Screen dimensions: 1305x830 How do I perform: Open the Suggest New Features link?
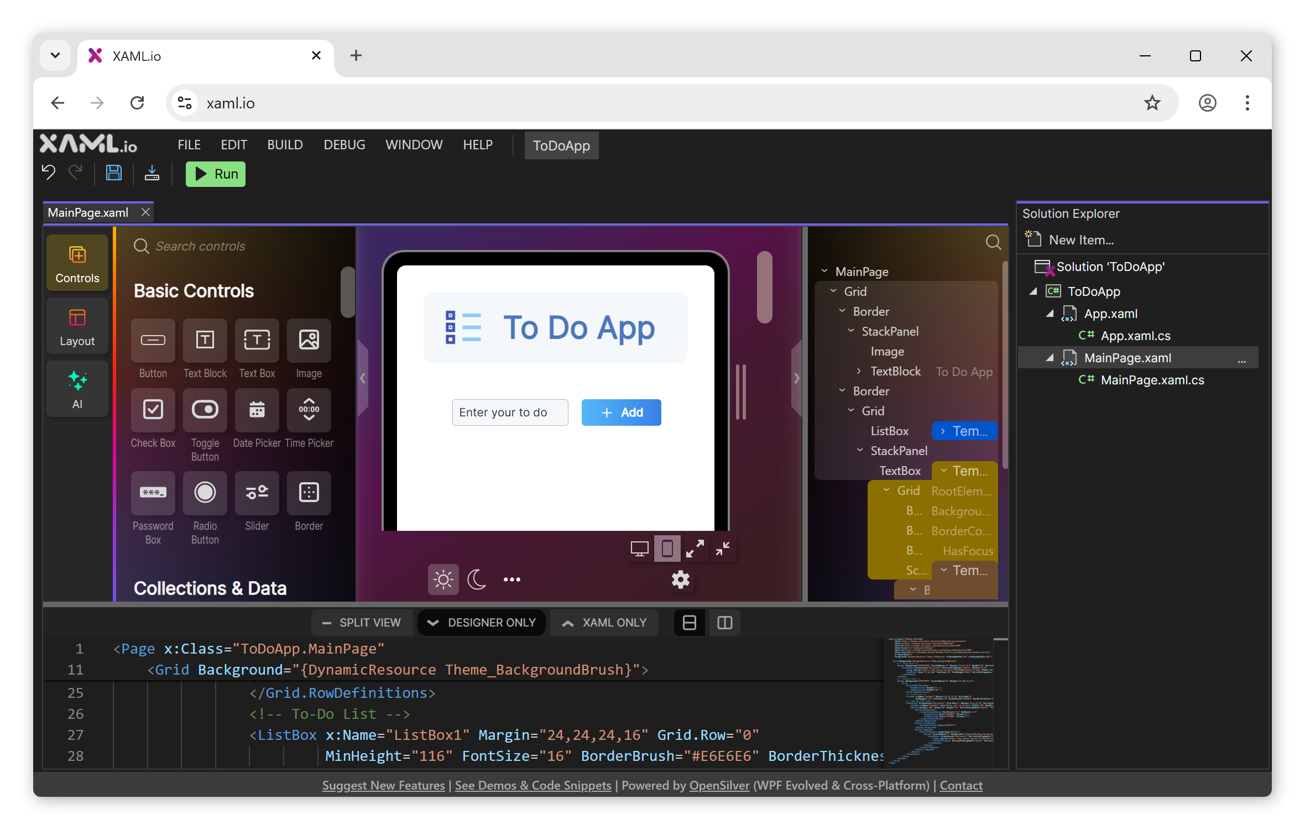click(383, 785)
